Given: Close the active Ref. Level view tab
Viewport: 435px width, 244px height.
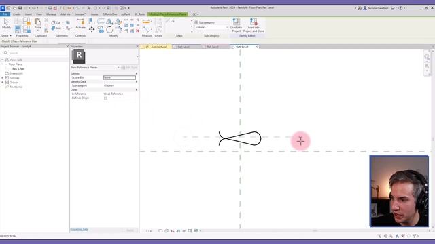Looking at the screenshot, I should 256,47.
